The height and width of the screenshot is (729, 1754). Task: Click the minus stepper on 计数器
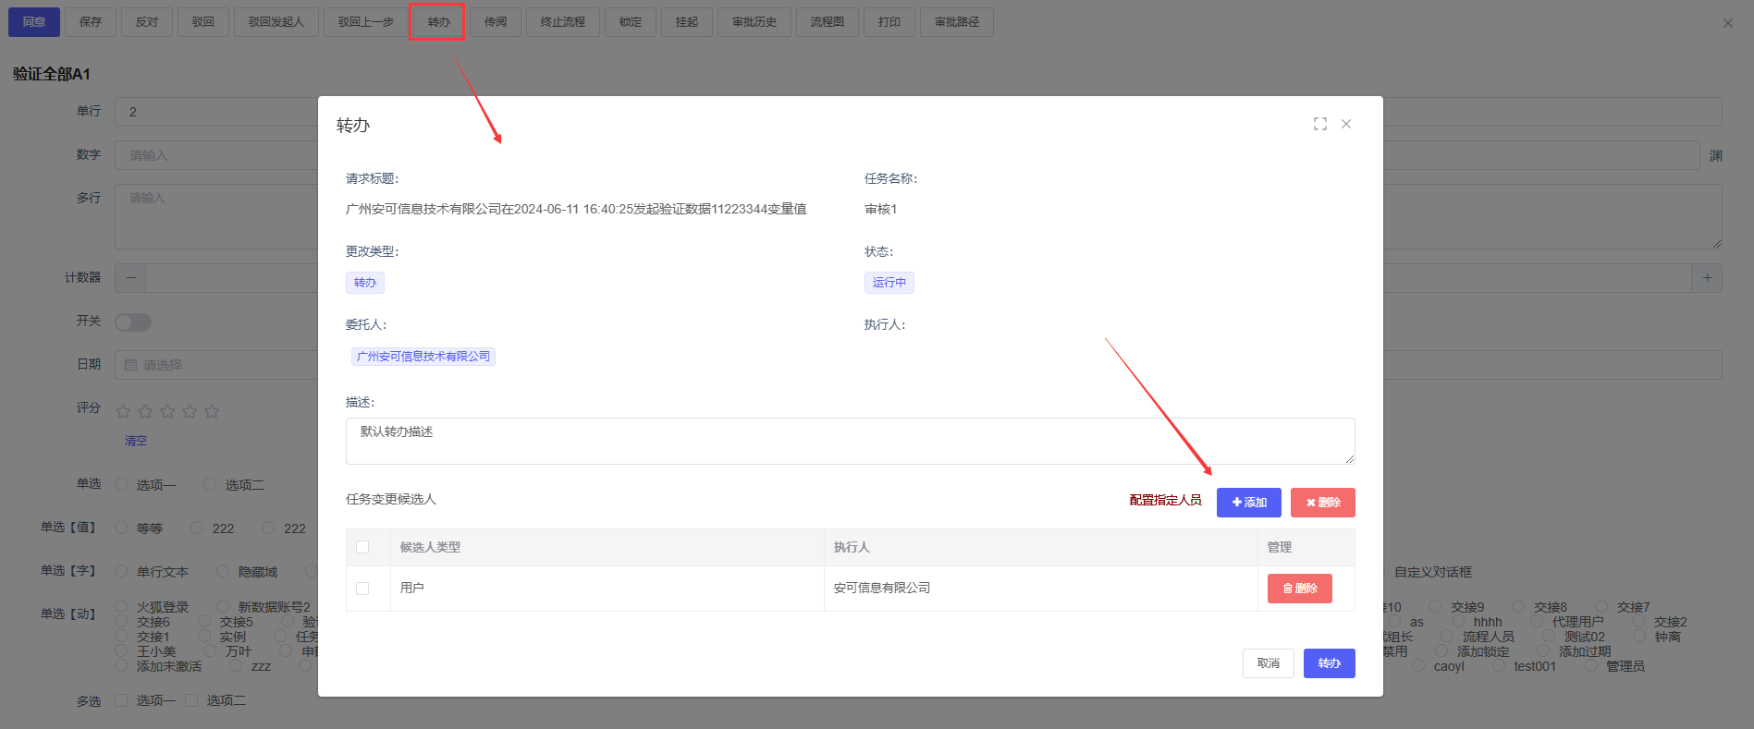[x=130, y=278]
